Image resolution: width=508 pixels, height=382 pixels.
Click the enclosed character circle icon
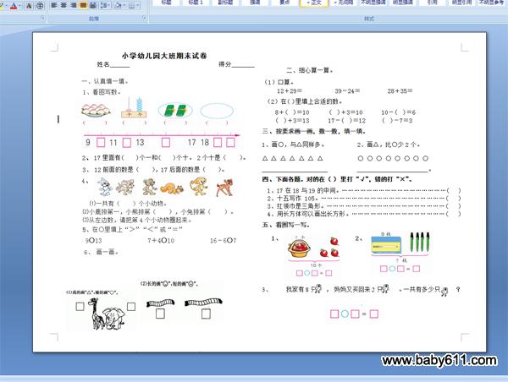[40, 6]
